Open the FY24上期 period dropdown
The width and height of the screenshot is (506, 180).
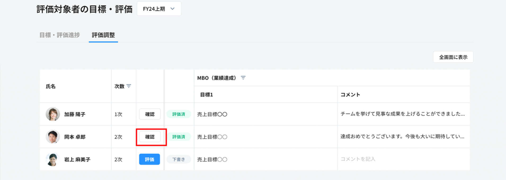coord(159,9)
